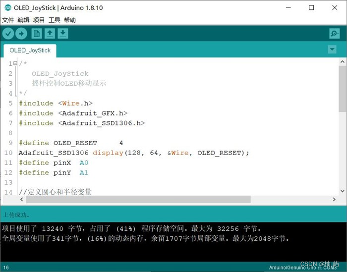Create a new sketch with the New icon
This screenshot has height=272, width=347.
pyautogui.click(x=37, y=34)
